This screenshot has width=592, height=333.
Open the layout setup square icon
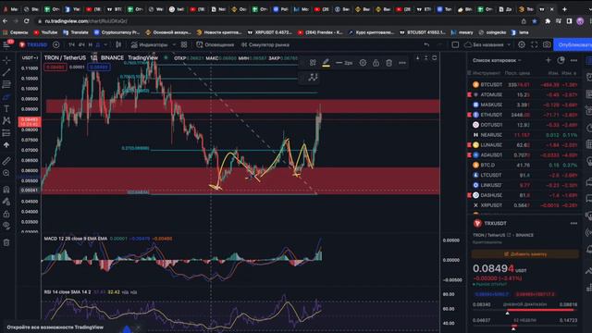[x=455, y=44]
